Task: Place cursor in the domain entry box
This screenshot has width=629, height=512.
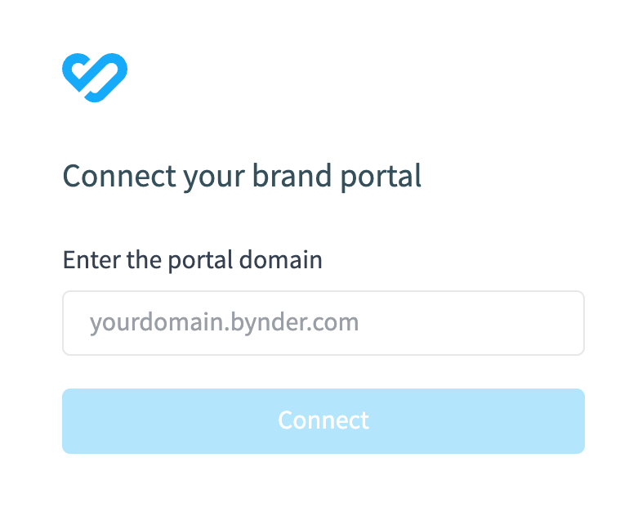Action: tap(323, 323)
